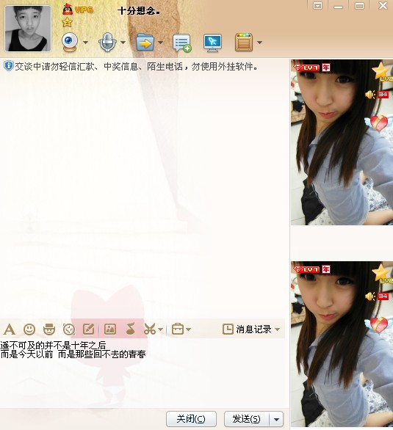Viewport: 393px width, 430px height.
Task: Click the 发送(S) send button
Action: click(246, 419)
